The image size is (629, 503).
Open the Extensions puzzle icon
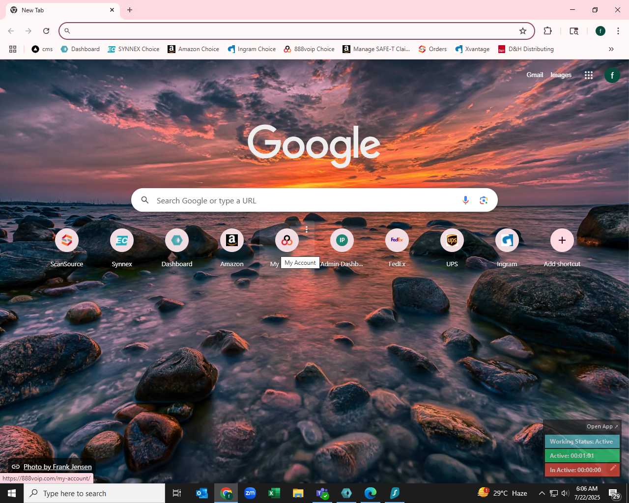(x=547, y=31)
